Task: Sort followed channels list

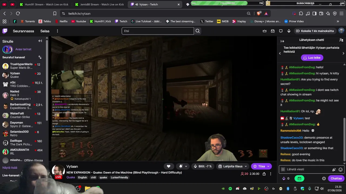Action: click(40, 57)
